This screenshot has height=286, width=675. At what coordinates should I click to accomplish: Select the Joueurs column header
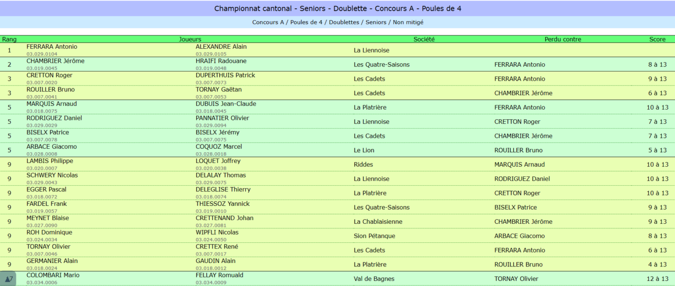point(190,39)
